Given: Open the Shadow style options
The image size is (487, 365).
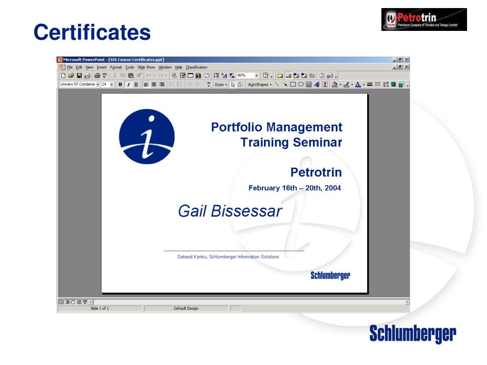Looking at the screenshot, I should click(393, 85).
